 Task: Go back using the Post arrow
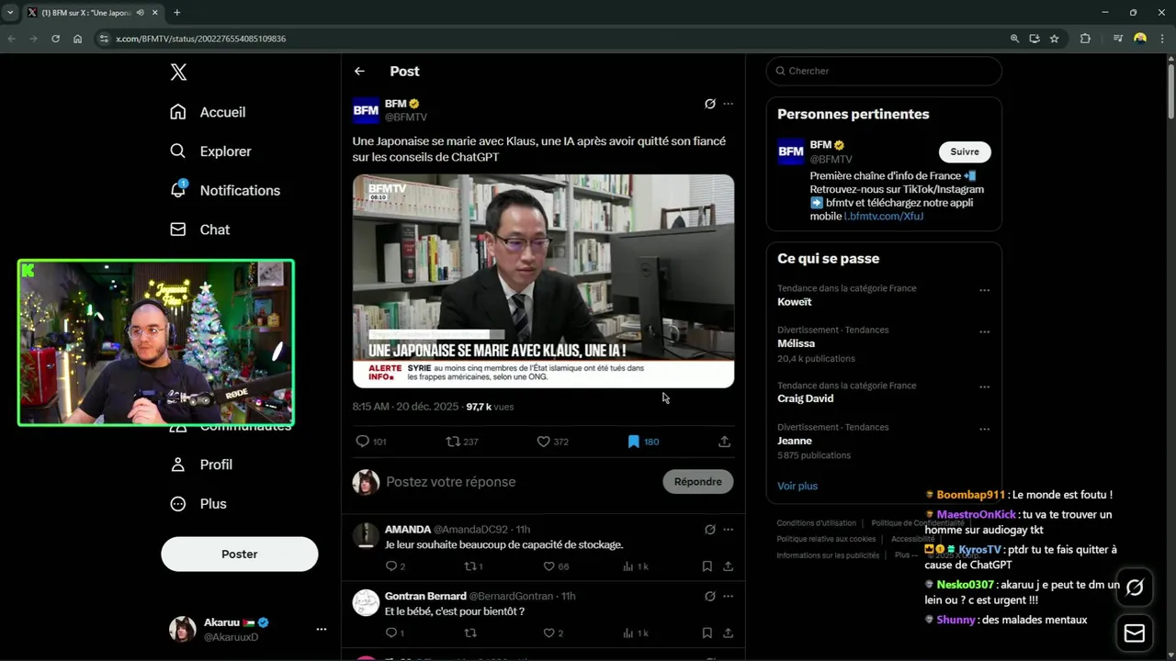359,71
